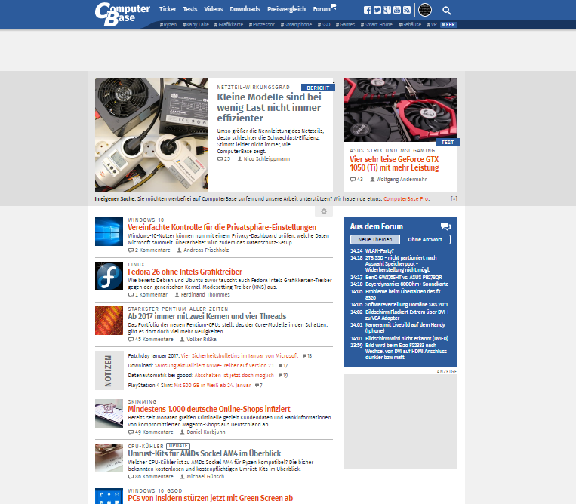Open 'Mit 500 GB in Weiß ab 24. Januar' note

tap(212, 385)
